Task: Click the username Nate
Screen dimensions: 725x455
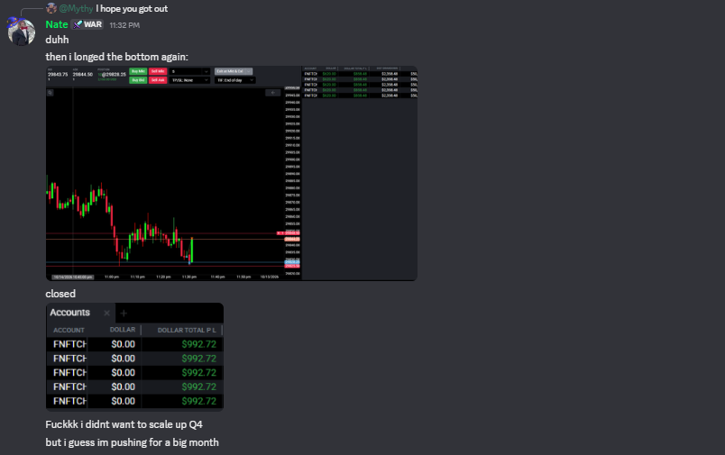Action: tap(57, 24)
